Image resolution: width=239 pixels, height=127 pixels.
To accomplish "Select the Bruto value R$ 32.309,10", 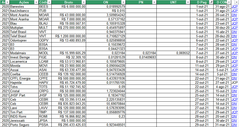I will 69,57.
